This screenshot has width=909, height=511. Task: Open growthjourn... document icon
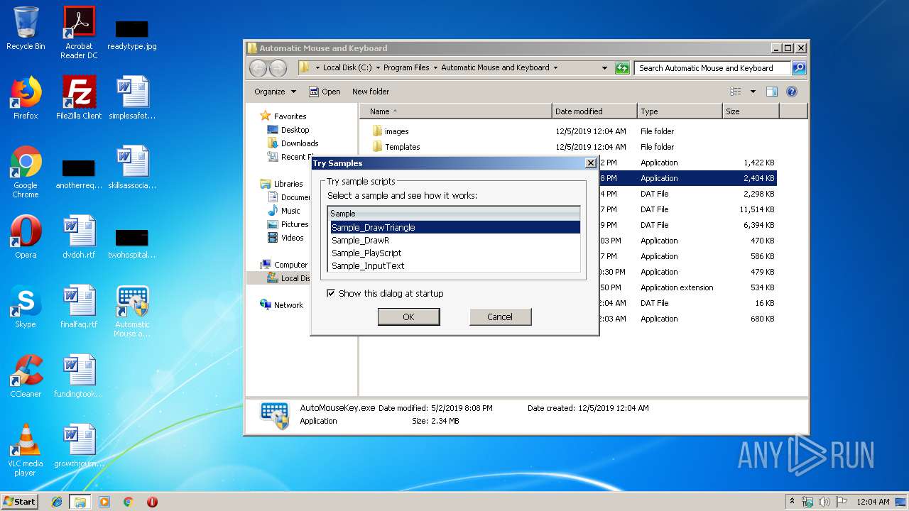(79, 446)
